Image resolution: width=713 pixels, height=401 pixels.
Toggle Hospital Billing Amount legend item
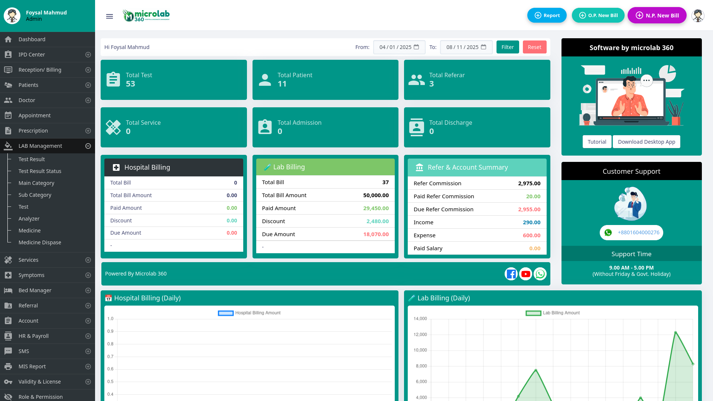coord(249,313)
